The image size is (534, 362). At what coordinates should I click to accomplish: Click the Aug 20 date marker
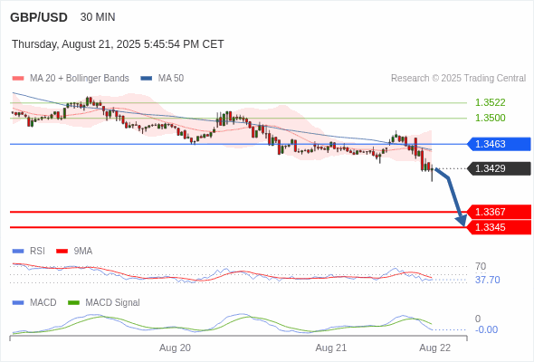point(175,348)
